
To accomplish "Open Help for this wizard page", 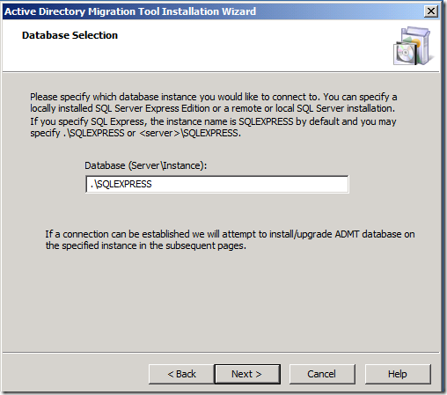I will pos(398,374).
